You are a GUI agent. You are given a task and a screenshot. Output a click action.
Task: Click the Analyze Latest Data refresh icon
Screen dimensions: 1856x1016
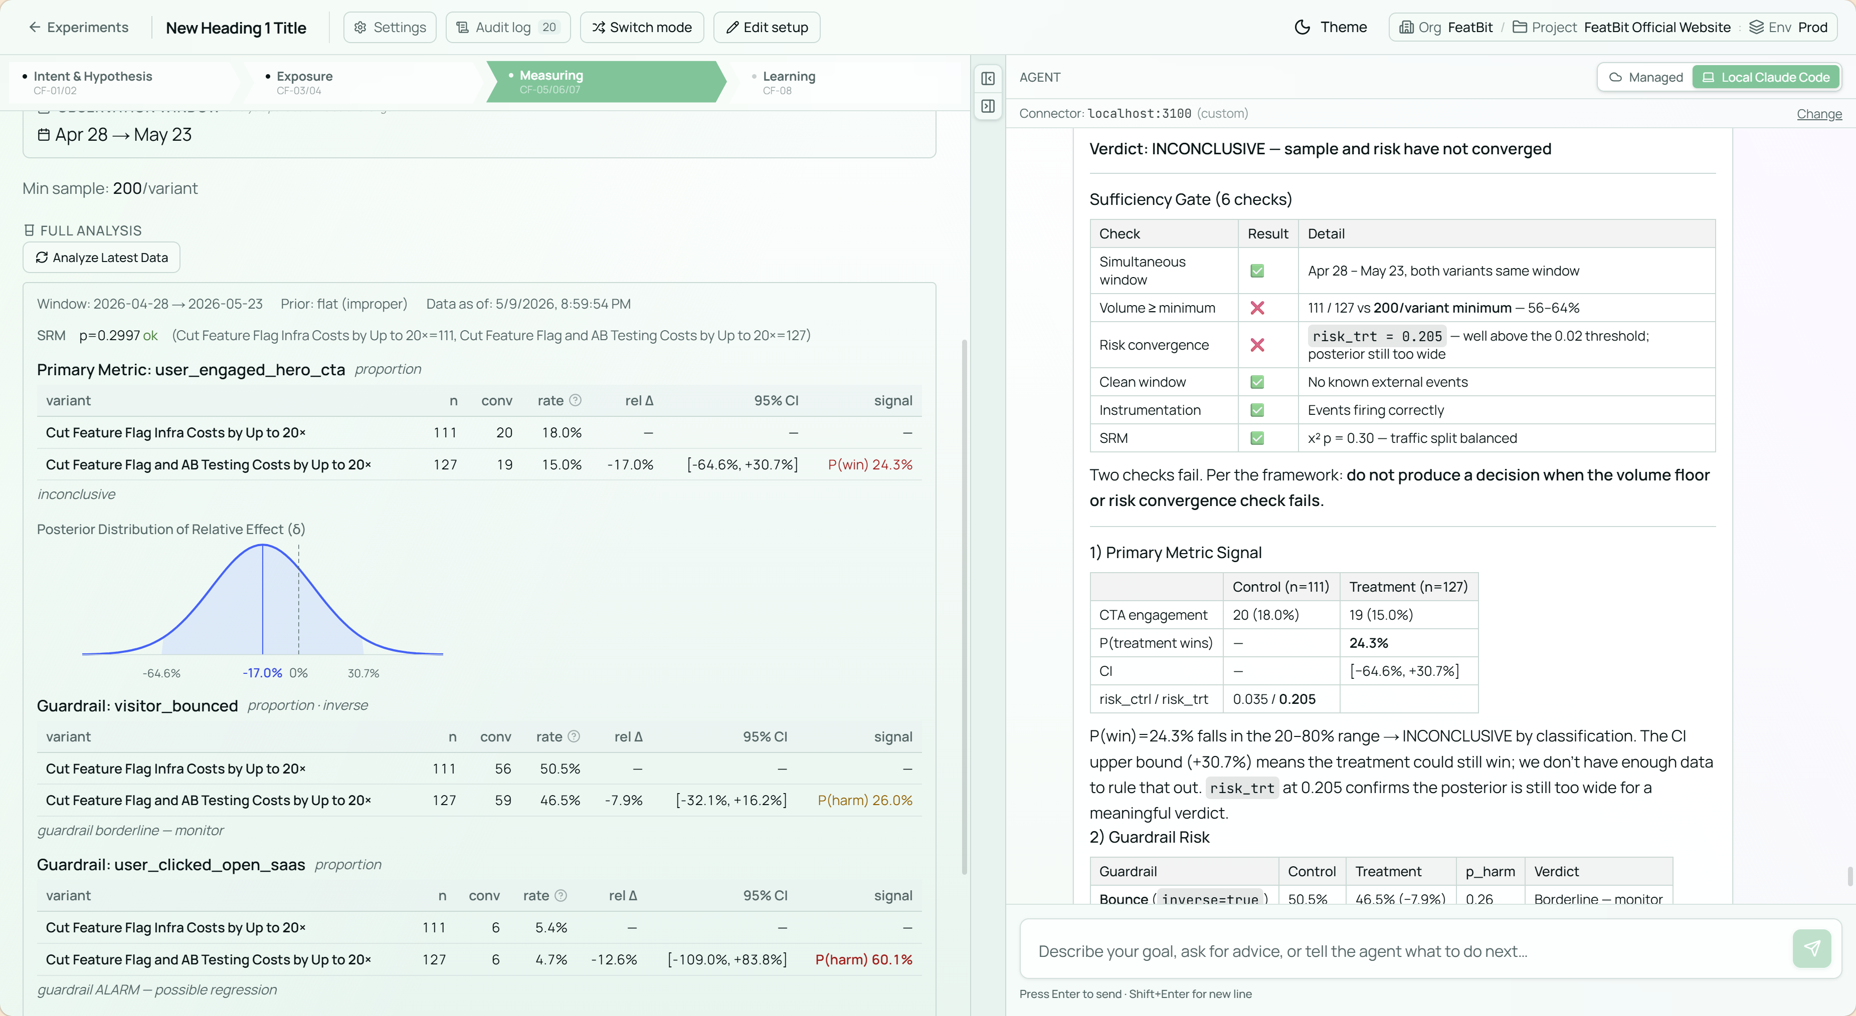pyautogui.click(x=42, y=257)
